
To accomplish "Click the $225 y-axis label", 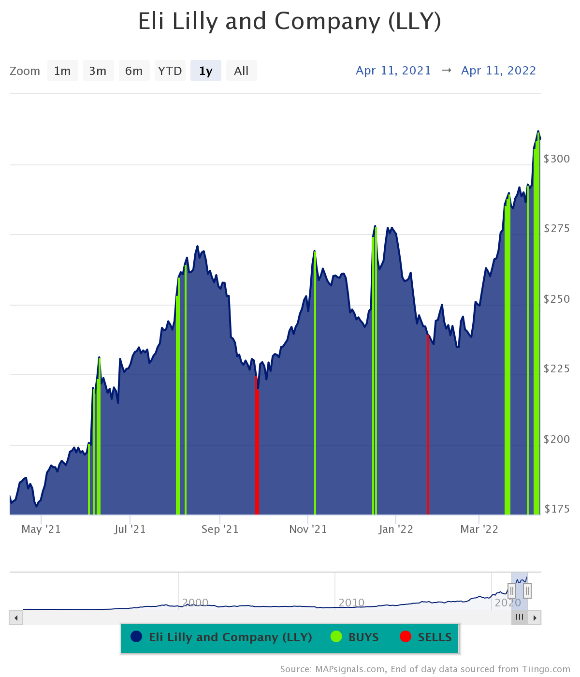I will click(x=557, y=368).
